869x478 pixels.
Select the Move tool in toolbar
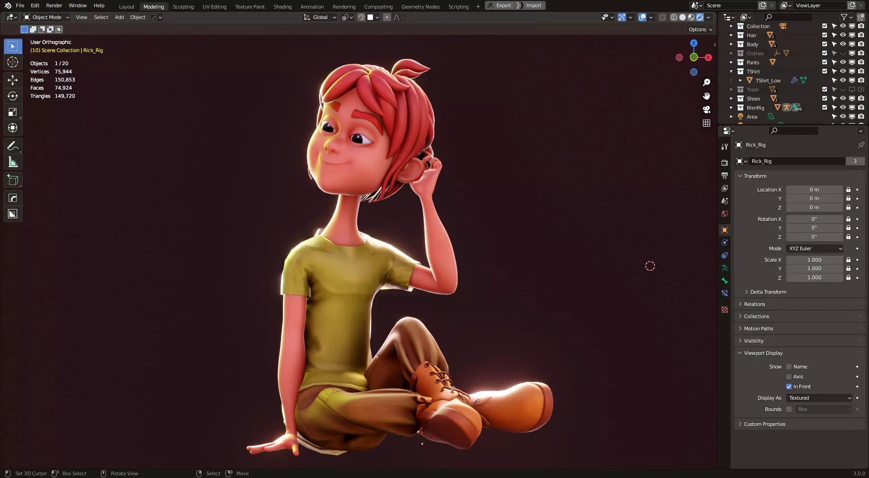[13, 80]
